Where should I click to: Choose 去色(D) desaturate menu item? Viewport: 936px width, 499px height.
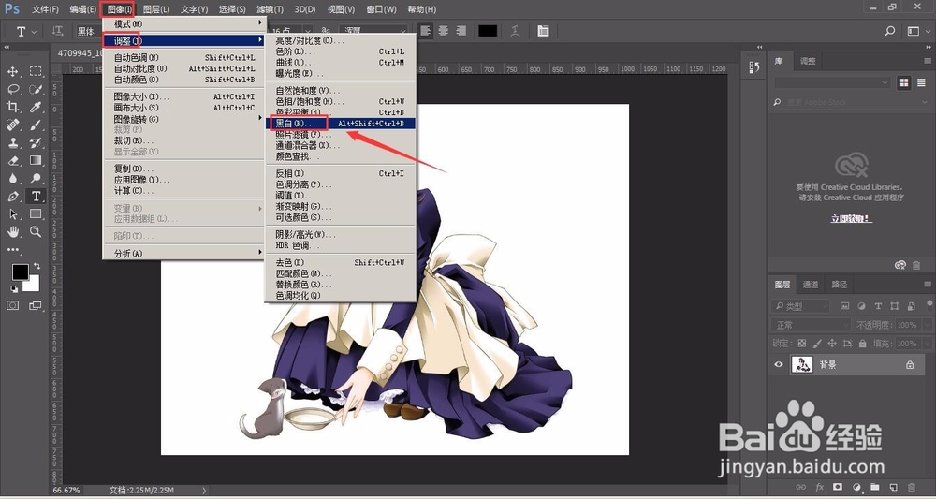pos(341,263)
